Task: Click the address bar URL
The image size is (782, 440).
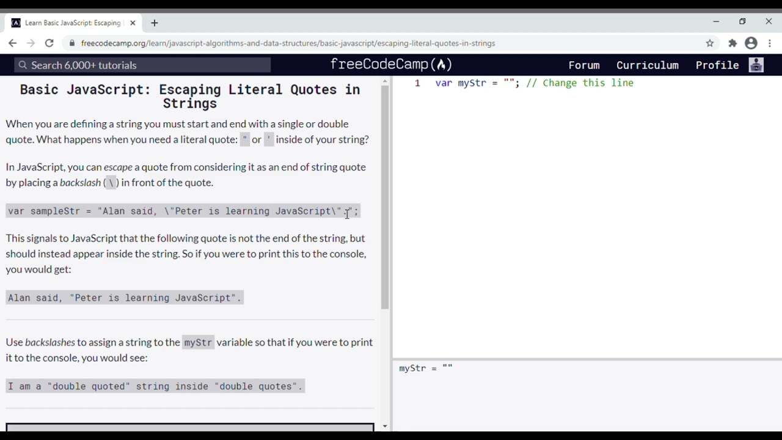Action: (288, 43)
